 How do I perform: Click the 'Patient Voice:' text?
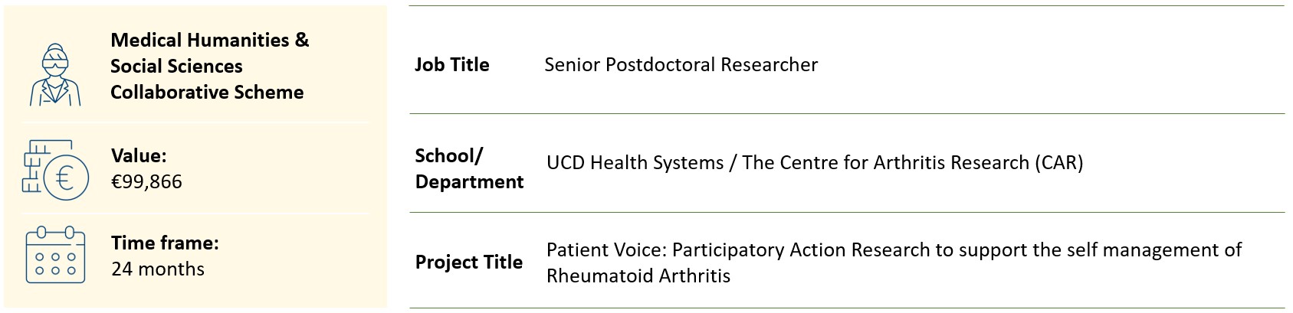[x=605, y=249]
